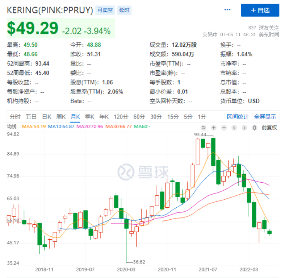This screenshot has height=278, width=281.
Task: Switch to 日K chart tab
Action: tap(47, 117)
